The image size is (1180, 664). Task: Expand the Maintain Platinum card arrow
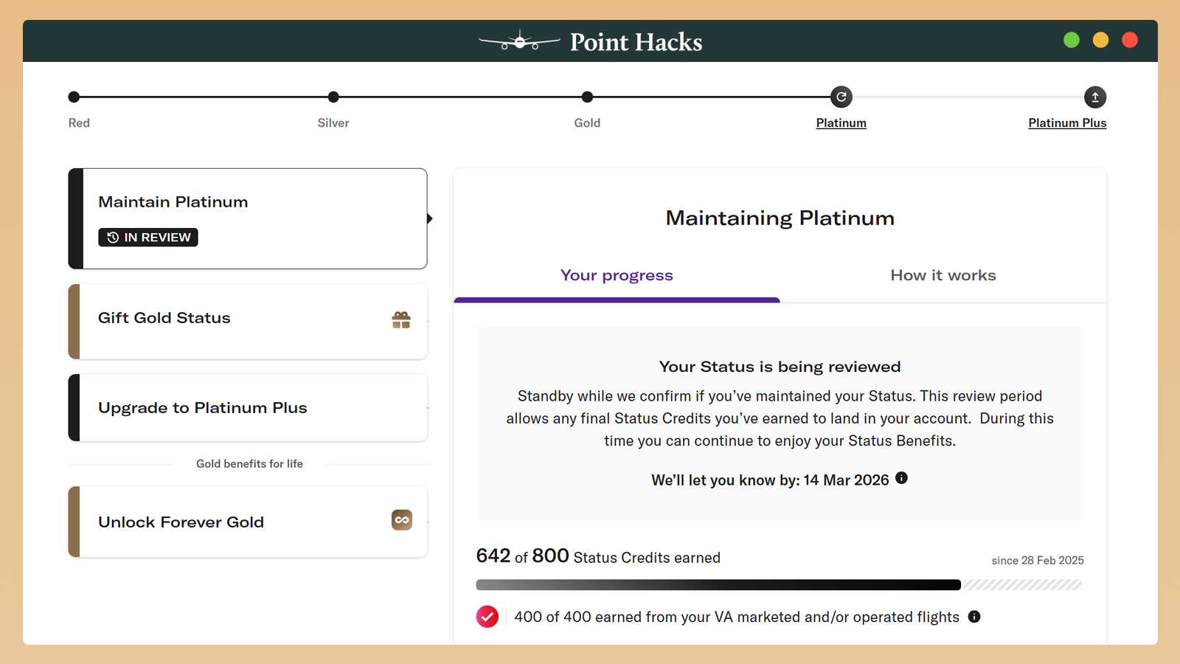[429, 218]
